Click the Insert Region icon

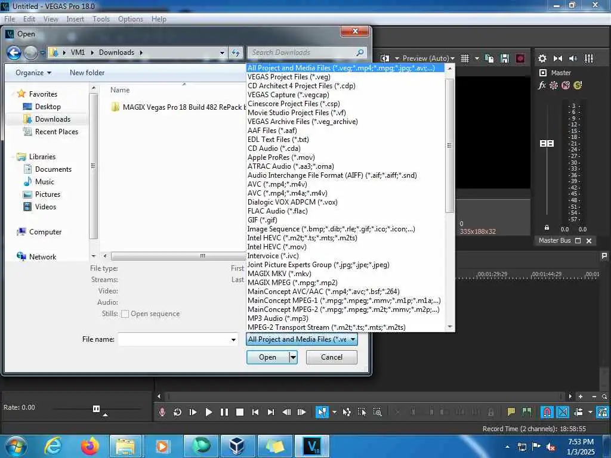pyautogui.click(x=527, y=411)
